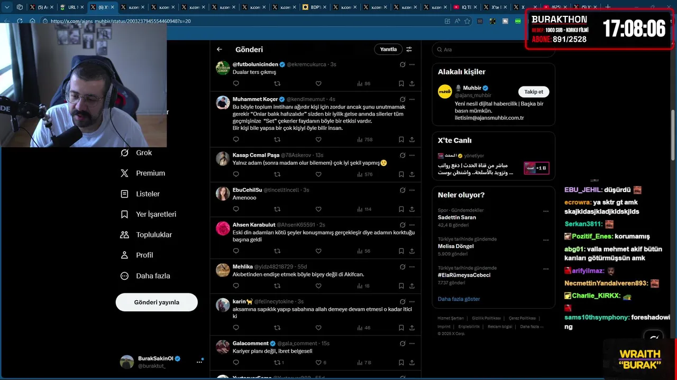Open Muhbir's profile avatar
Viewport: 677px width, 380px height.
[445, 91]
